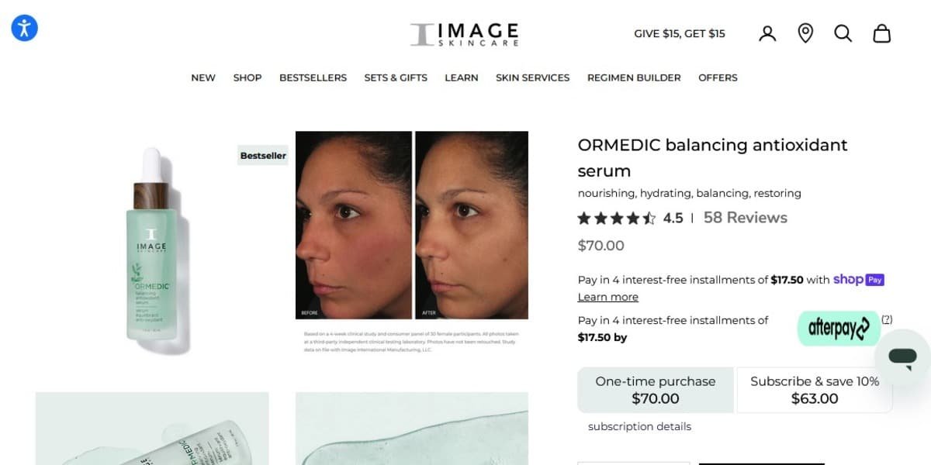Image resolution: width=931 pixels, height=465 pixels.
Task: Open the accessibility options icon
Action: pos(25,29)
